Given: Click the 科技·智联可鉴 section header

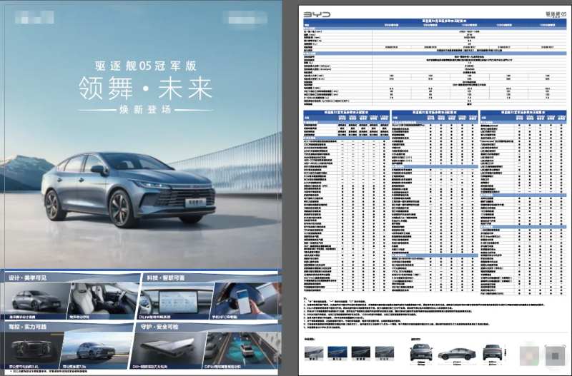Looking at the screenshot, I should click(x=163, y=277).
